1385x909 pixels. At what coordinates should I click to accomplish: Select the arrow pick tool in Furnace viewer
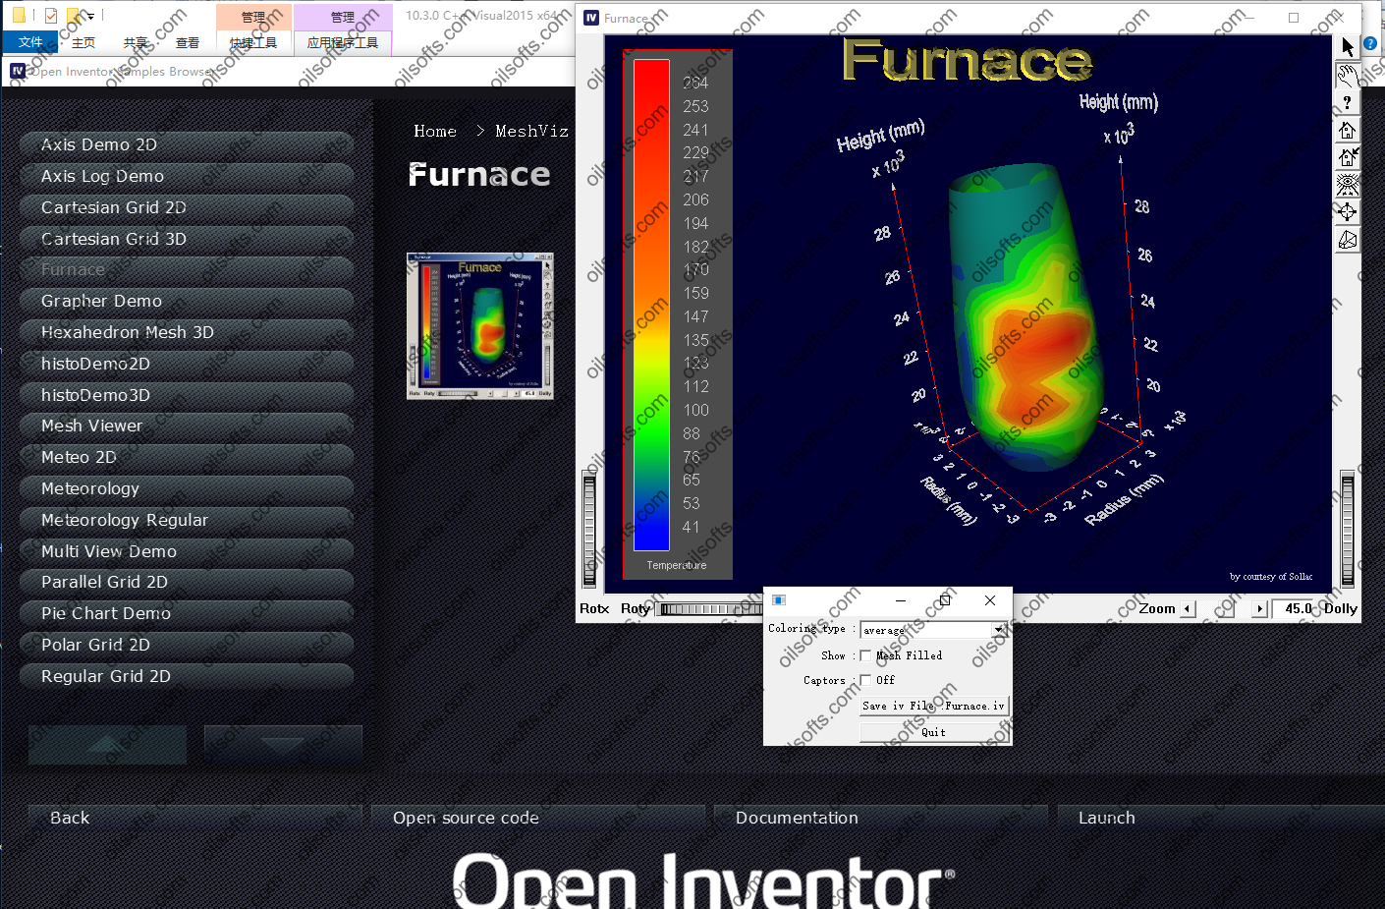pyautogui.click(x=1347, y=47)
